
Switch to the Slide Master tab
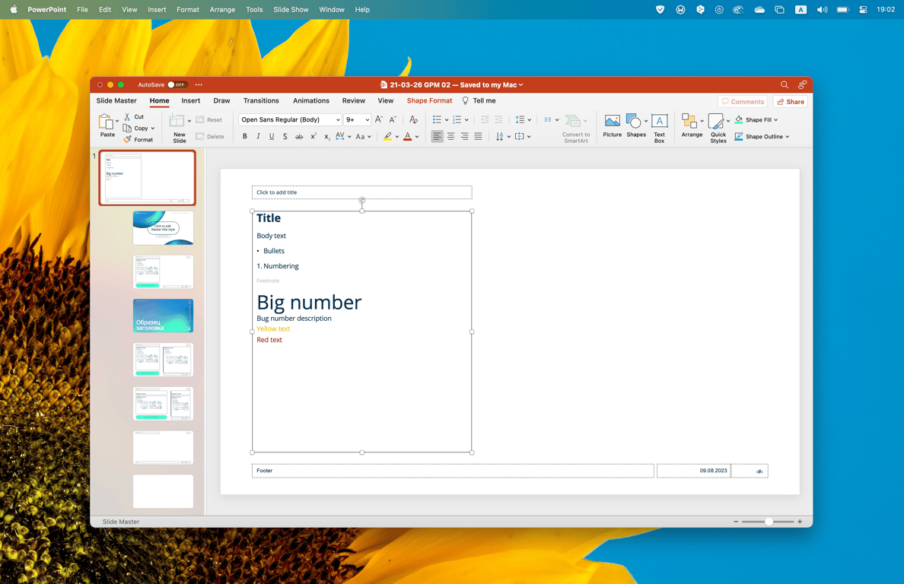[116, 101]
